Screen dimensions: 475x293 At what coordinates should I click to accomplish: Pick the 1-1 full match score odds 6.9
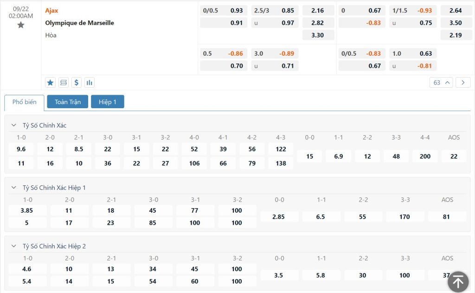(x=339, y=156)
